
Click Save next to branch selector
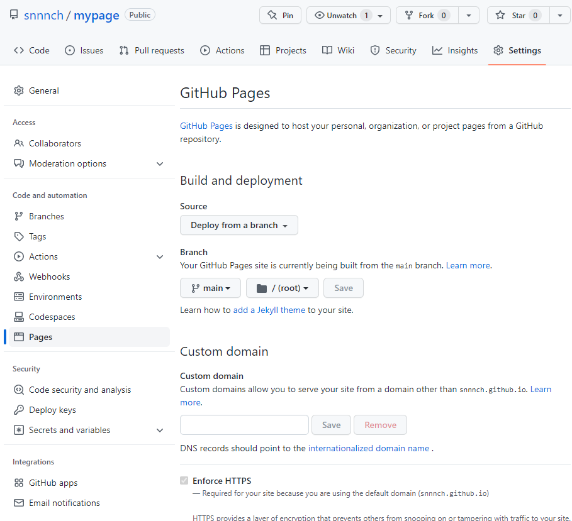pos(344,288)
